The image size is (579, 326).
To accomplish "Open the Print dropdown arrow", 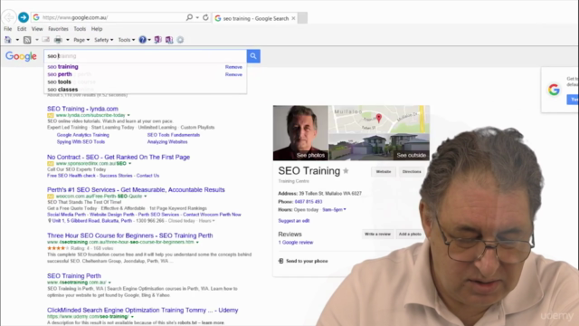I will click(x=67, y=40).
